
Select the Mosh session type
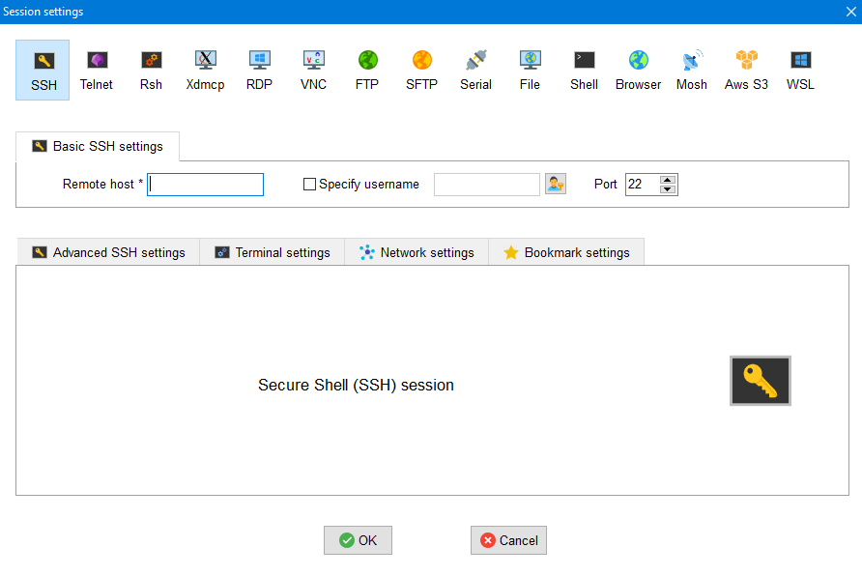coord(692,70)
